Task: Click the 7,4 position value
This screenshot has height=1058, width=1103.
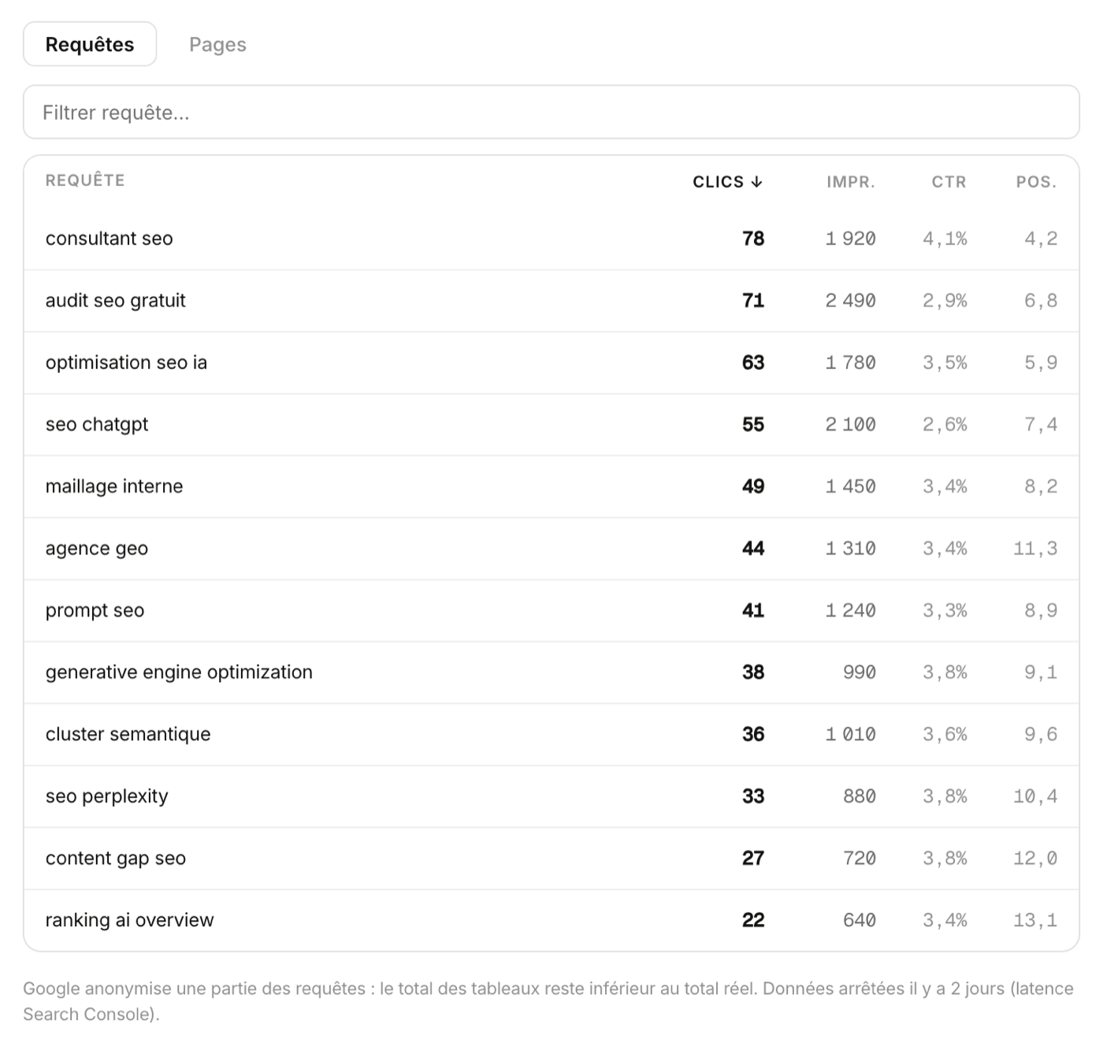Action: pos(1041,425)
